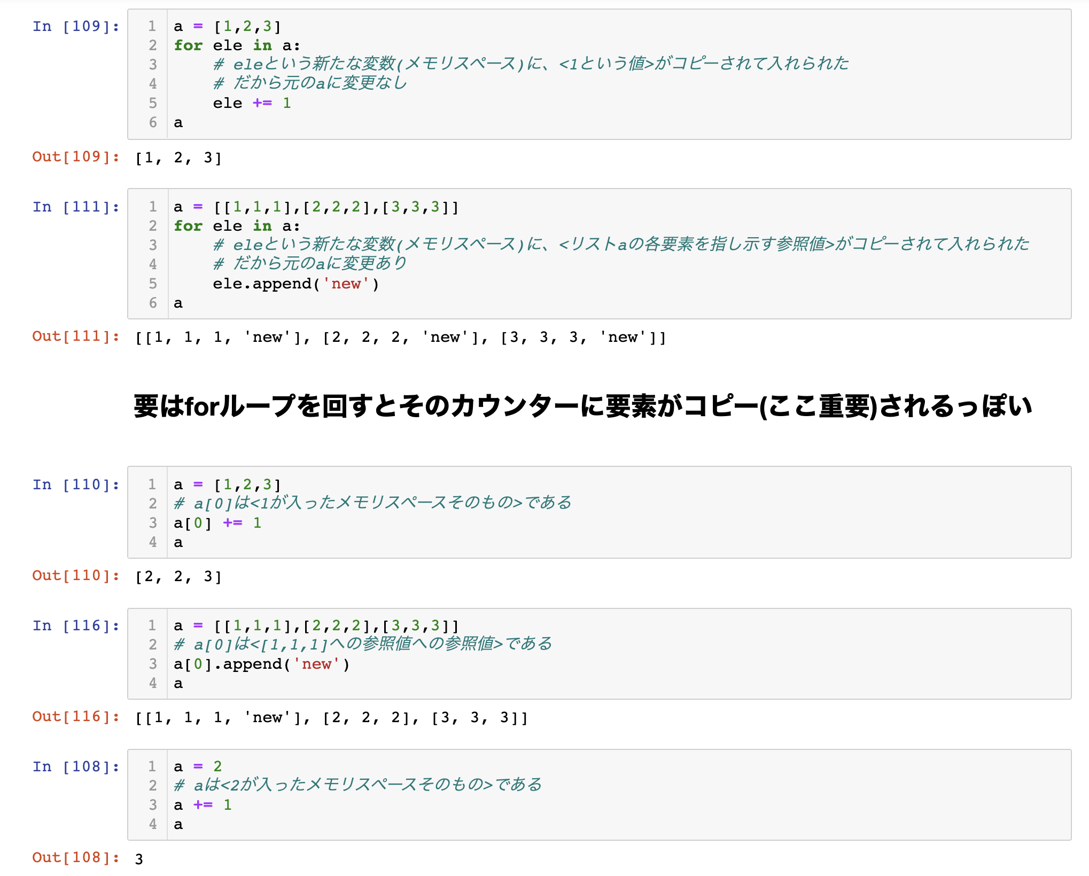
Task: Click the line 'a = 2' in cell 108
Action: 198,766
